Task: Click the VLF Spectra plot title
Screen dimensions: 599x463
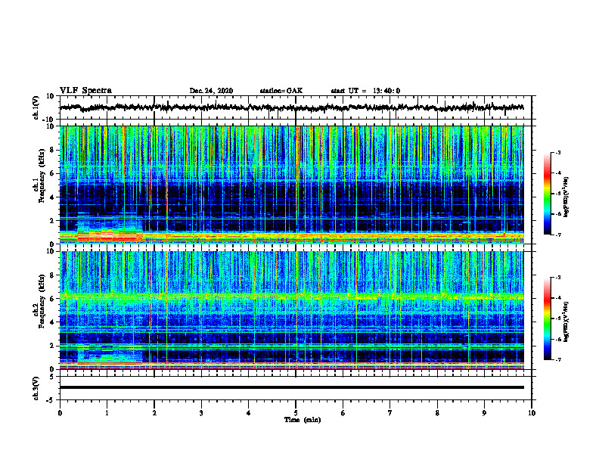Action: coord(85,91)
